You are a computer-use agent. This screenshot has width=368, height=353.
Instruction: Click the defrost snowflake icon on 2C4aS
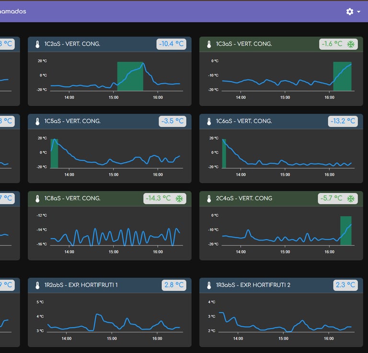coord(351,199)
